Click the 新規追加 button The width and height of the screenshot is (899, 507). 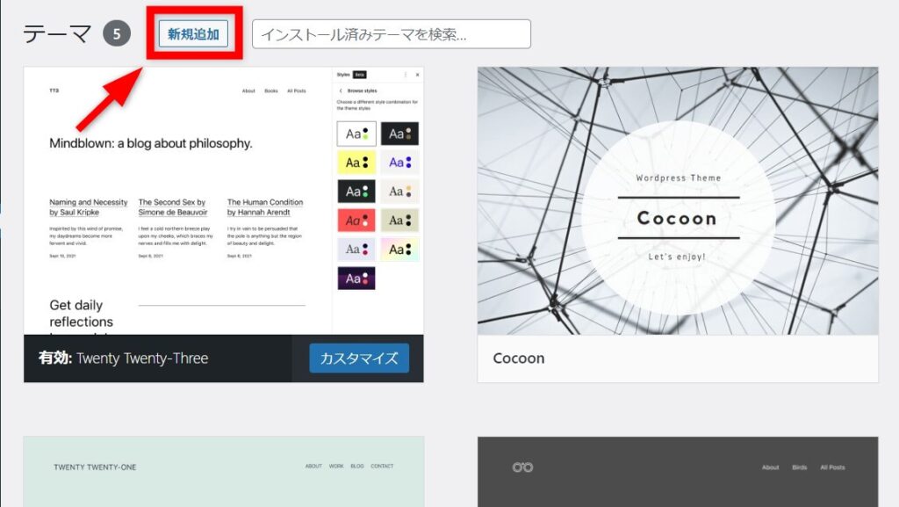point(193,34)
